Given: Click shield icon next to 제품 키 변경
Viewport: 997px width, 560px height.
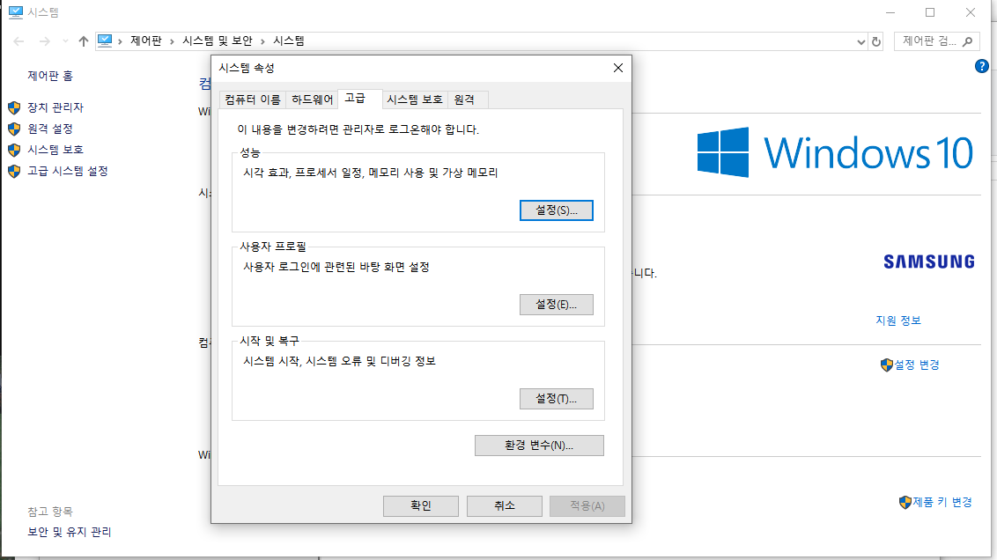Looking at the screenshot, I should tap(905, 502).
